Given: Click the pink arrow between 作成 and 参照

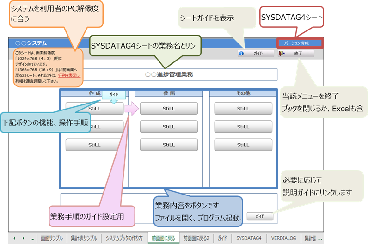Looking at the screenshot, I should click(132, 109).
